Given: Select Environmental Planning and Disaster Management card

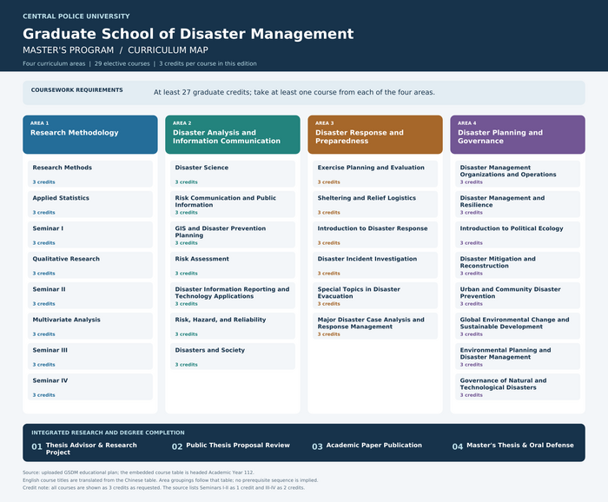Looking at the screenshot, I should (518, 357).
